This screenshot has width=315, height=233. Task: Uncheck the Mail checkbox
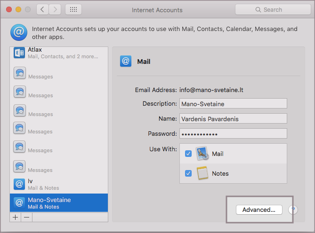point(188,154)
